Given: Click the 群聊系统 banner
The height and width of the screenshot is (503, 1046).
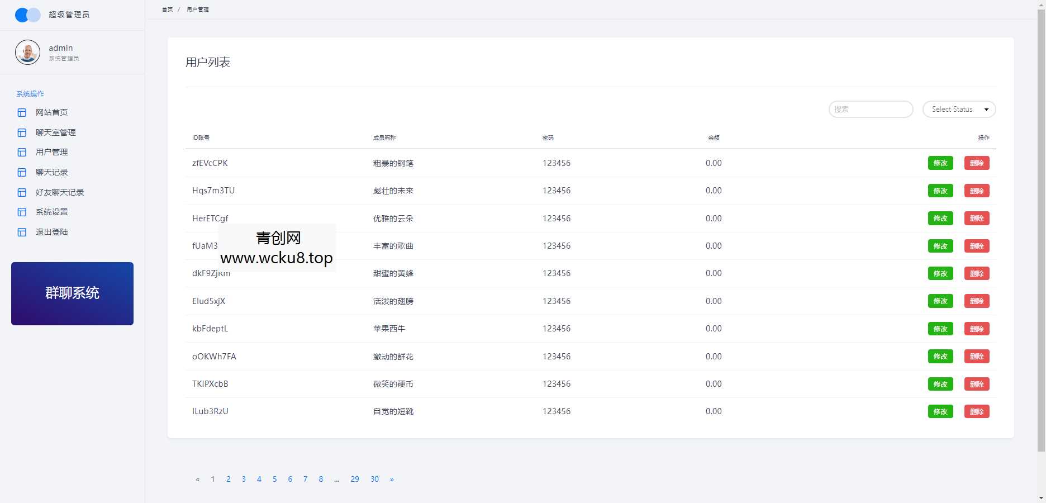Looking at the screenshot, I should coord(72,293).
